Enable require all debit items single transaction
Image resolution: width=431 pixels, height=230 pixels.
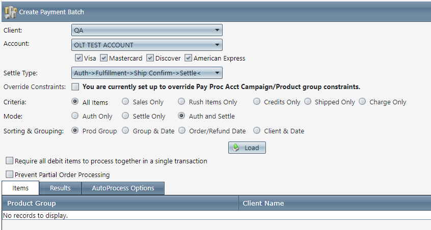10,161
